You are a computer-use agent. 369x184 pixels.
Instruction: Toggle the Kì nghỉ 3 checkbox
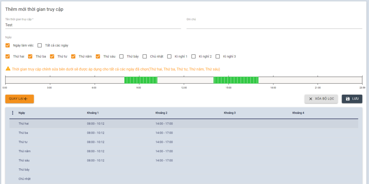pyautogui.click(x=218, y=57)
